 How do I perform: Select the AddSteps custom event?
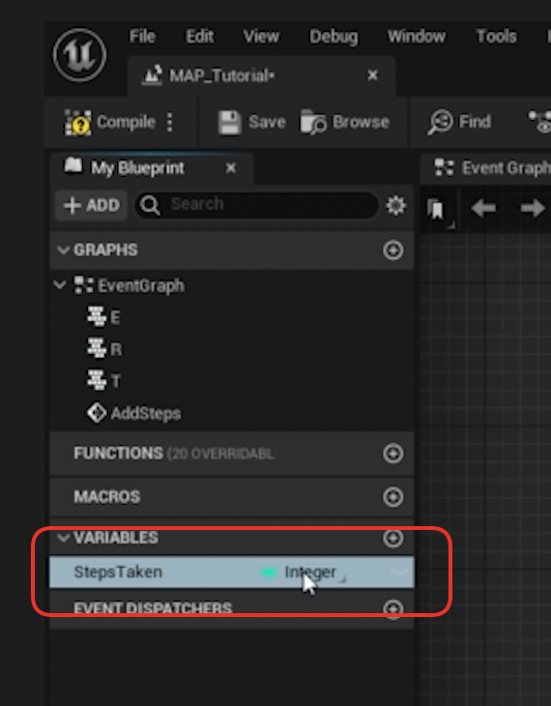tap(134, 413)
